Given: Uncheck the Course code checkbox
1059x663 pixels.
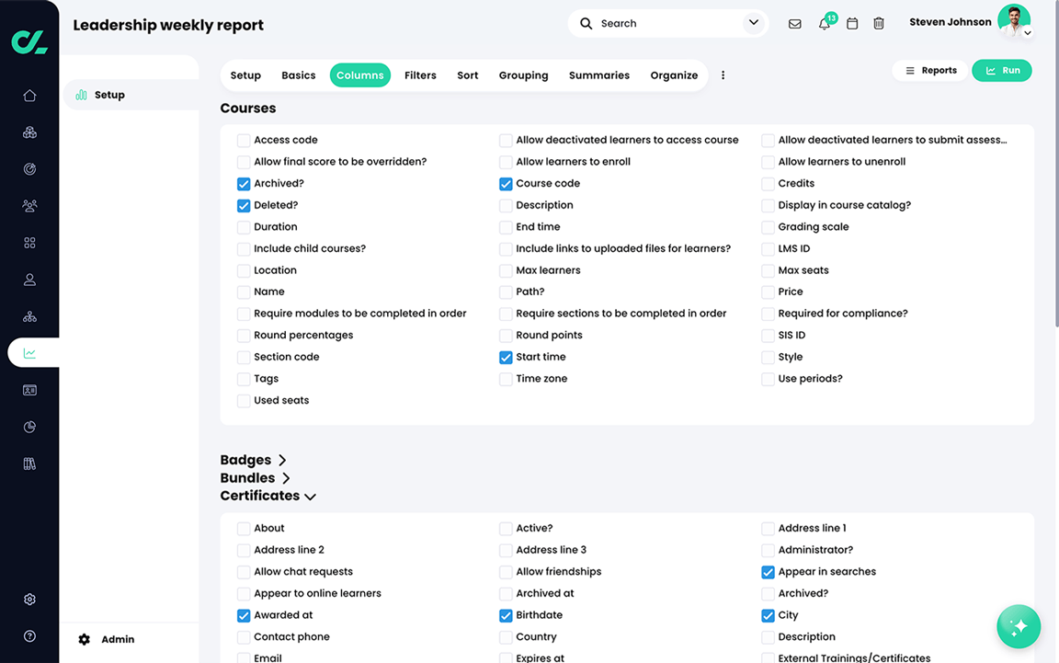Looking at the screenshot, I should pos(506,184).
